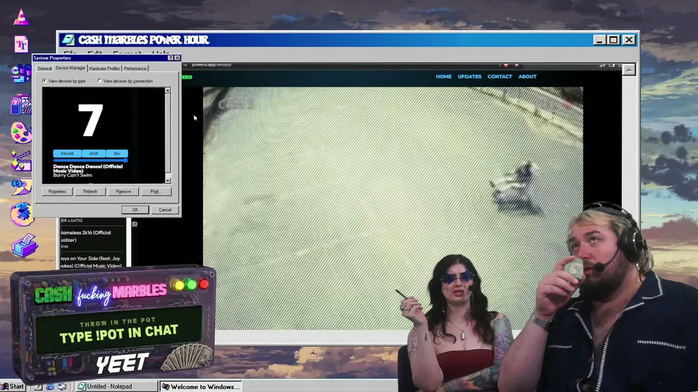Switch to Welcome to Windows taskbar button
The height and width of the screenshot is (392, 698).
(x=202, y=387)
